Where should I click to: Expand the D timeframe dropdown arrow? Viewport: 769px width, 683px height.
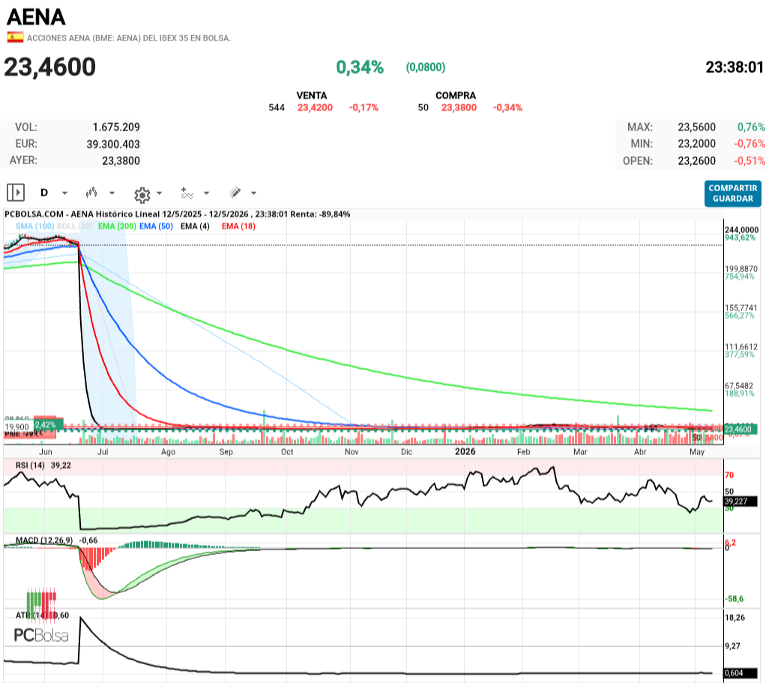tap(64, 193)
